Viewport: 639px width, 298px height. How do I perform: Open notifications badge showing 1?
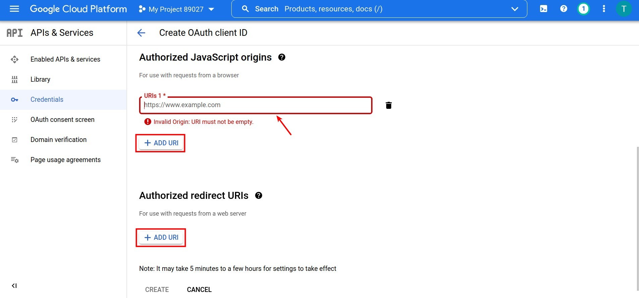[x=584, y=9]
